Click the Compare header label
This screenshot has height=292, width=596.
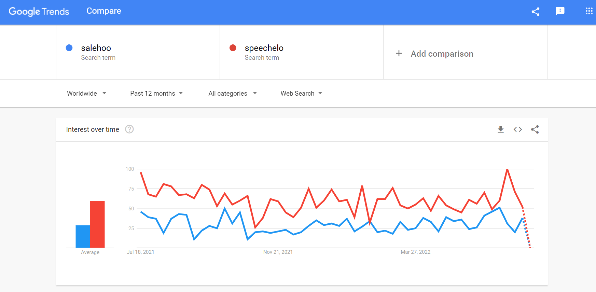[x=104, y=11]
